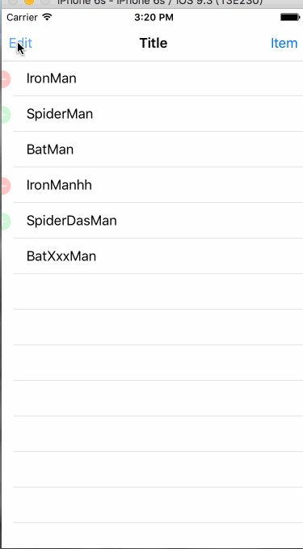Click the first empty row below BatXxxMan
The width and height of the screenshot is (303, 549).
[x=152, y=292]
